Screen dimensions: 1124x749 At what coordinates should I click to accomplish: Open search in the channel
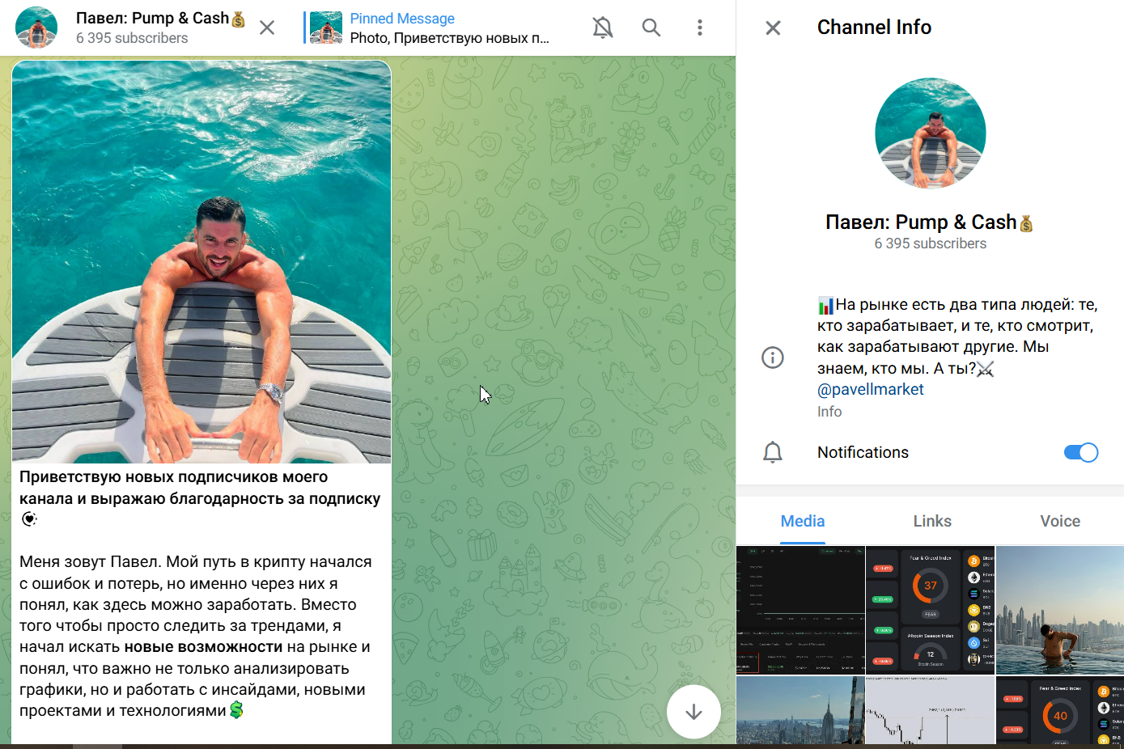651,28
